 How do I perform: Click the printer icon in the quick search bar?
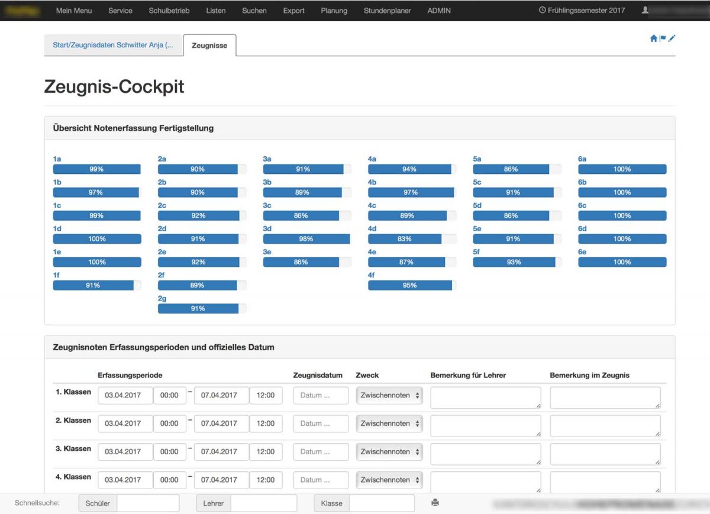coord(435,503)
